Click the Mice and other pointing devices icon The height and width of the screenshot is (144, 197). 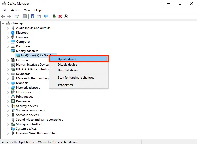point(13,78)
